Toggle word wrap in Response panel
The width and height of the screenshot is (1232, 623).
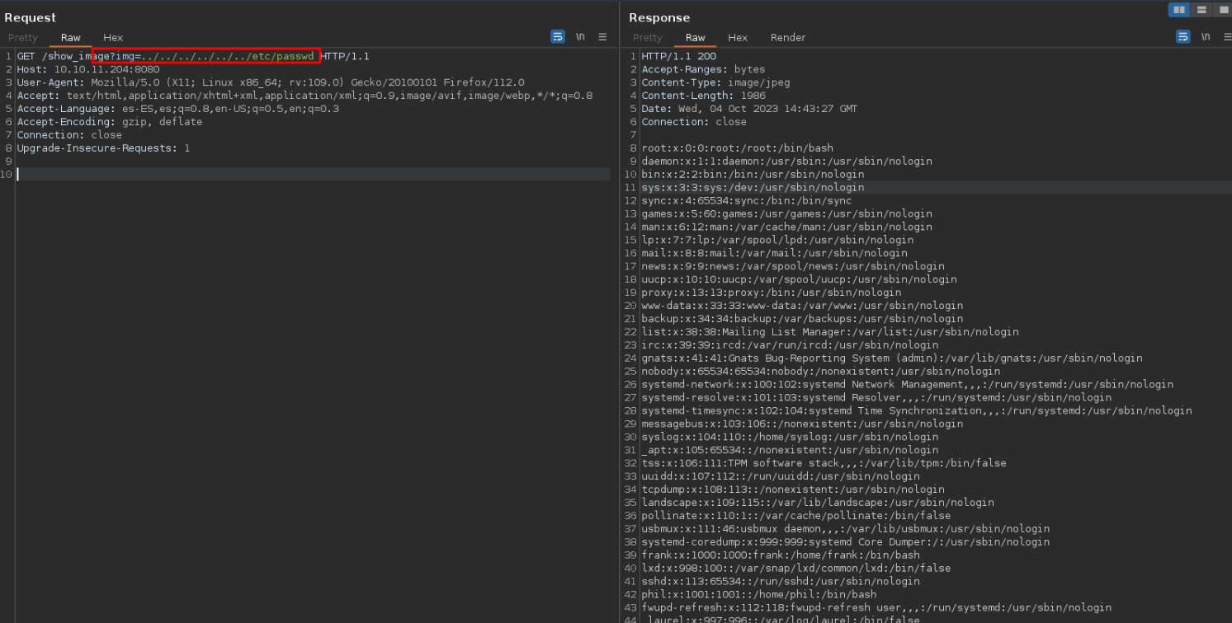(x=1183, y=37)
